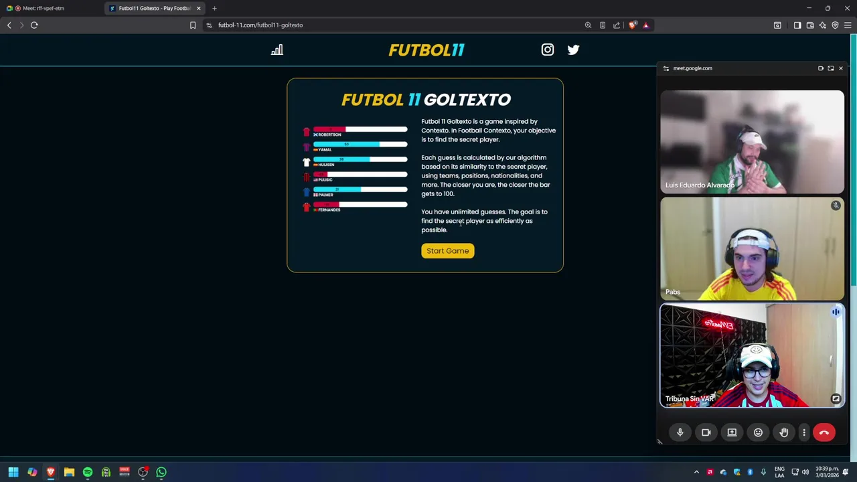
Task: Open the Futbol11 Twitter page
Action: point(573,50)
